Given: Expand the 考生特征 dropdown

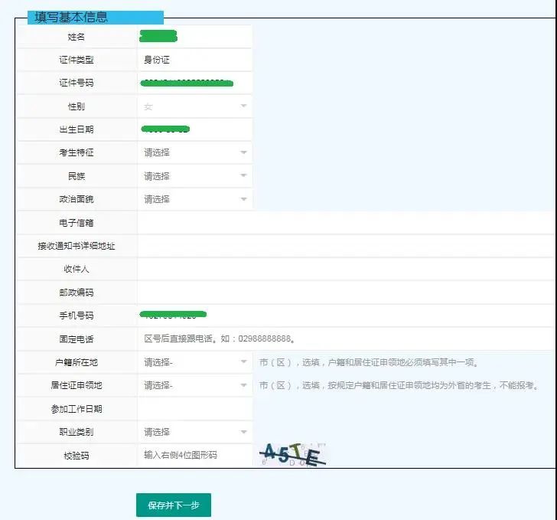Looking at the screenshot, I should point(194,152).
